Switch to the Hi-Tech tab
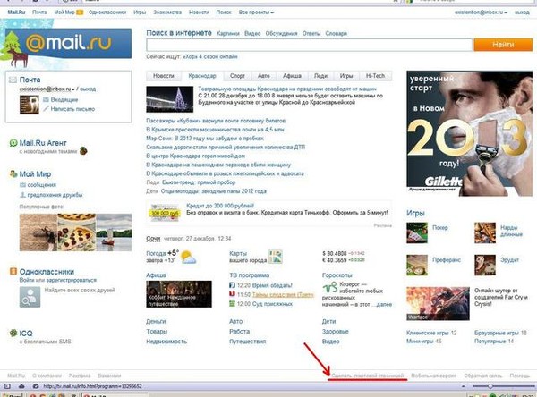 coord(375,76)
